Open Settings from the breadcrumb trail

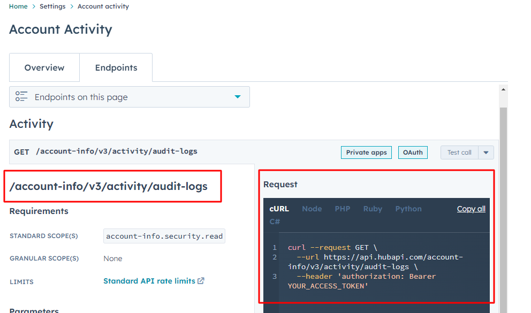(x=52, y=6)
